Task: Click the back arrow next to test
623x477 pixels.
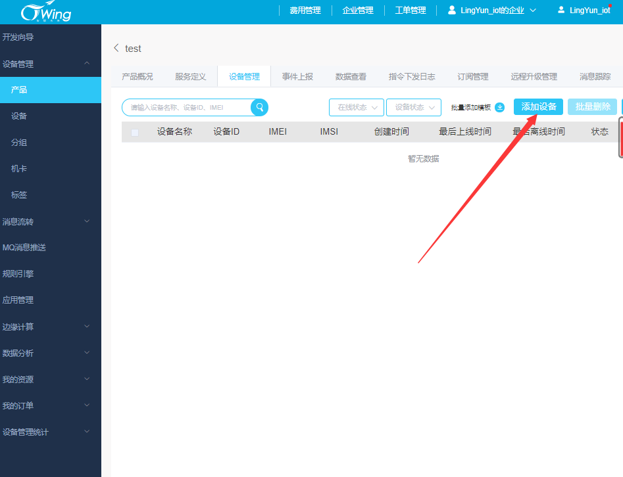Action: point(115,48)
